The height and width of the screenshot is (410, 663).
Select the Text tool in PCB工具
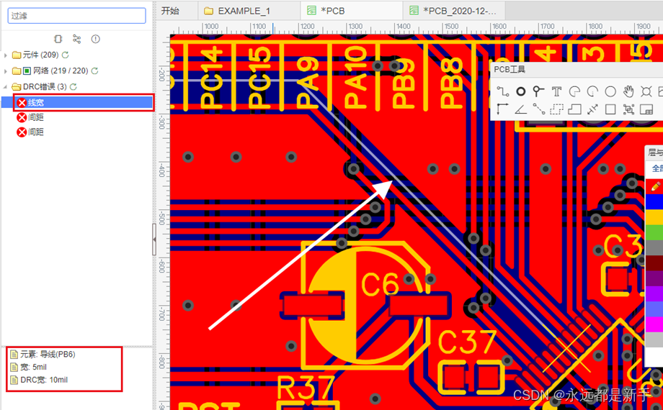556,91
